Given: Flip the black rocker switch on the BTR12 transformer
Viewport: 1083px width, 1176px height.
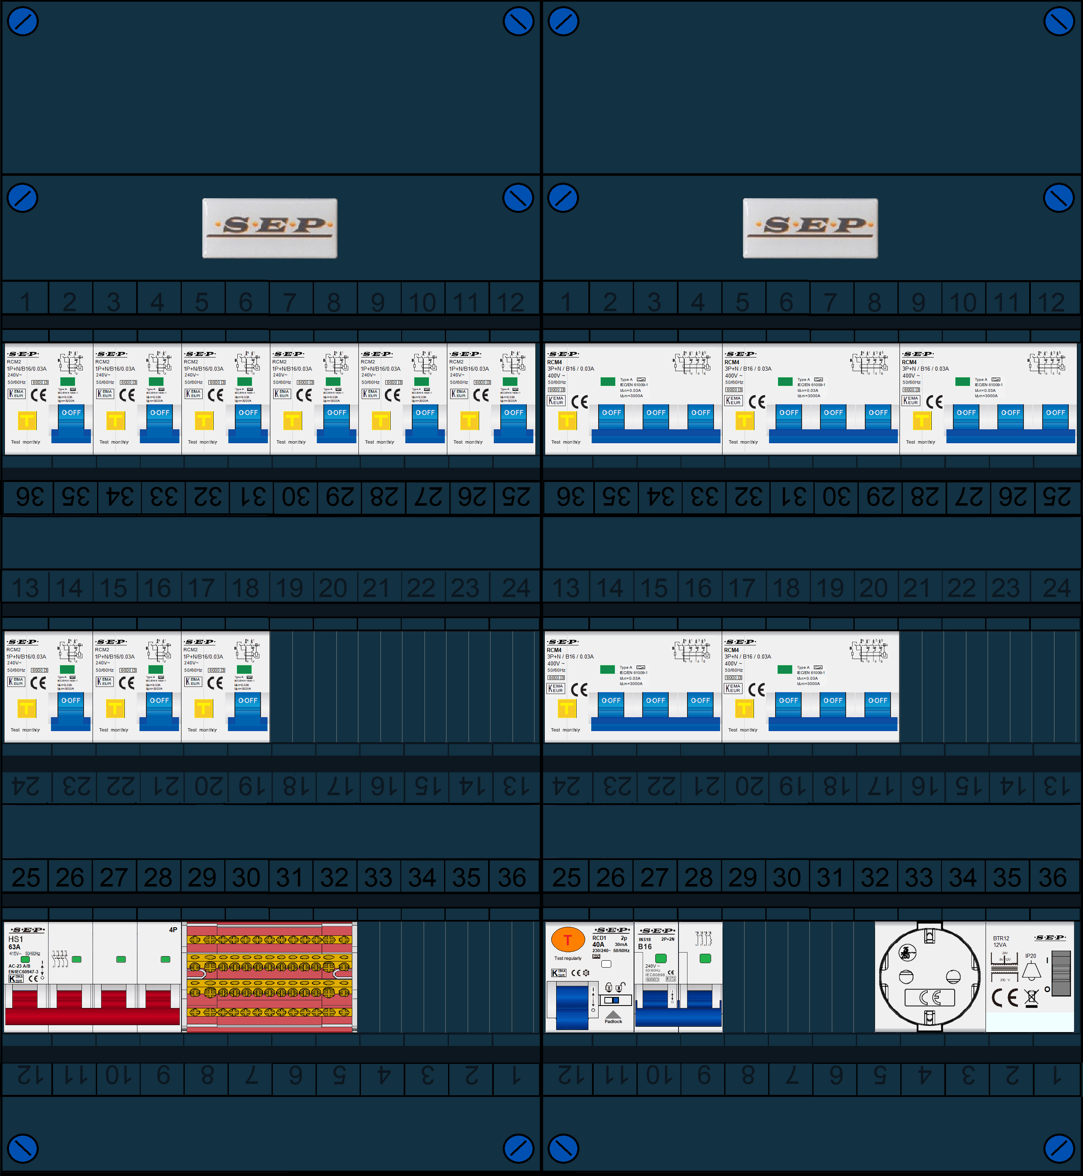Looking at the screenshot, I should click(1061, 974).
